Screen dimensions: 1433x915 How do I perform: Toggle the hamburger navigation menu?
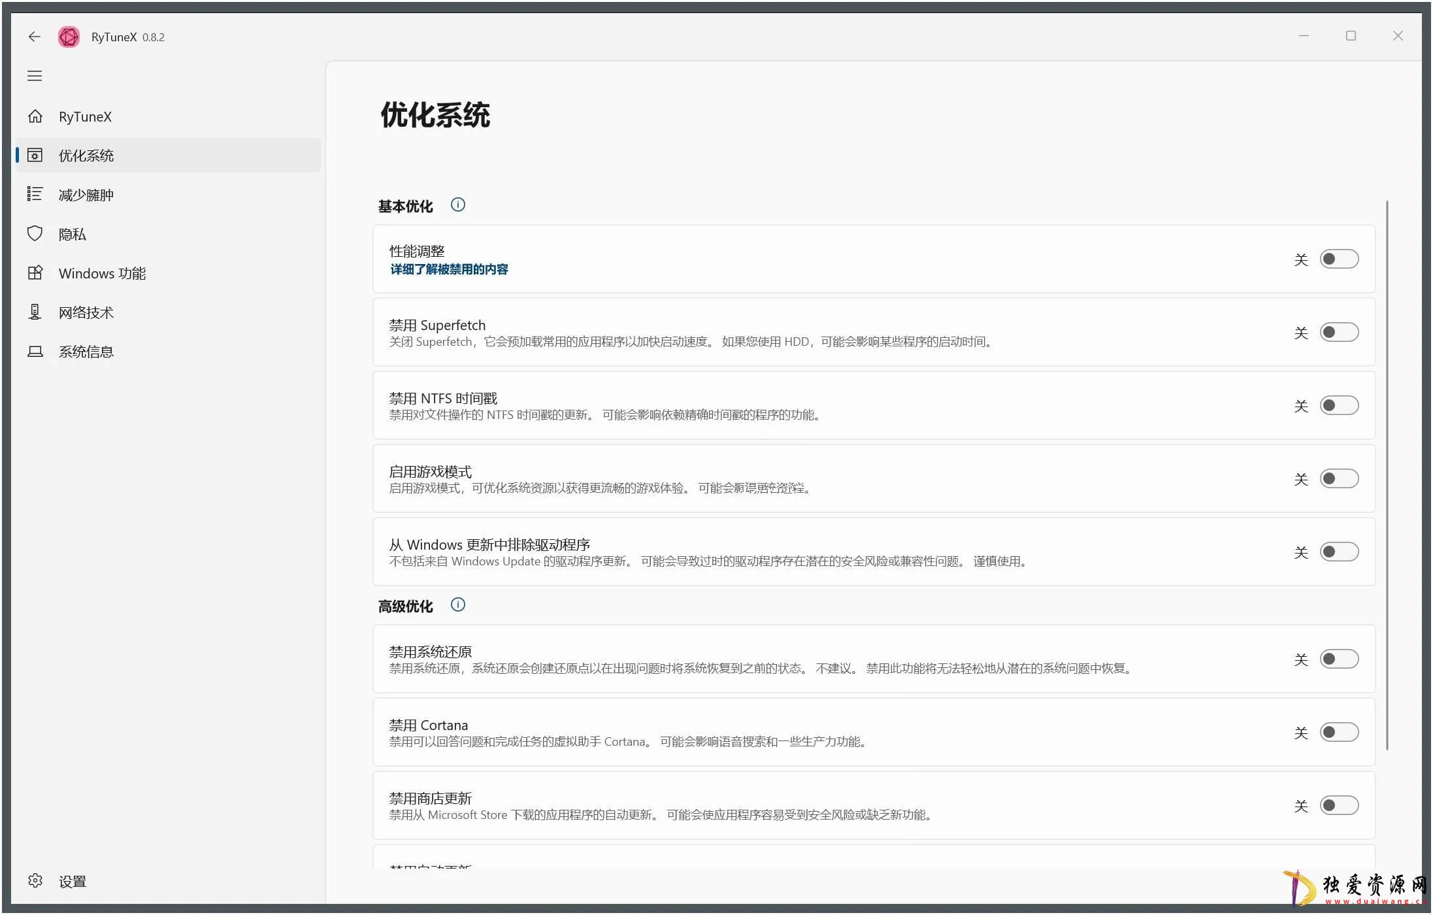(35, 76)
